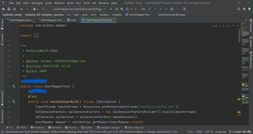Click the Build project hammer icon
Viewport: 253px width, 134px height.
43,9
